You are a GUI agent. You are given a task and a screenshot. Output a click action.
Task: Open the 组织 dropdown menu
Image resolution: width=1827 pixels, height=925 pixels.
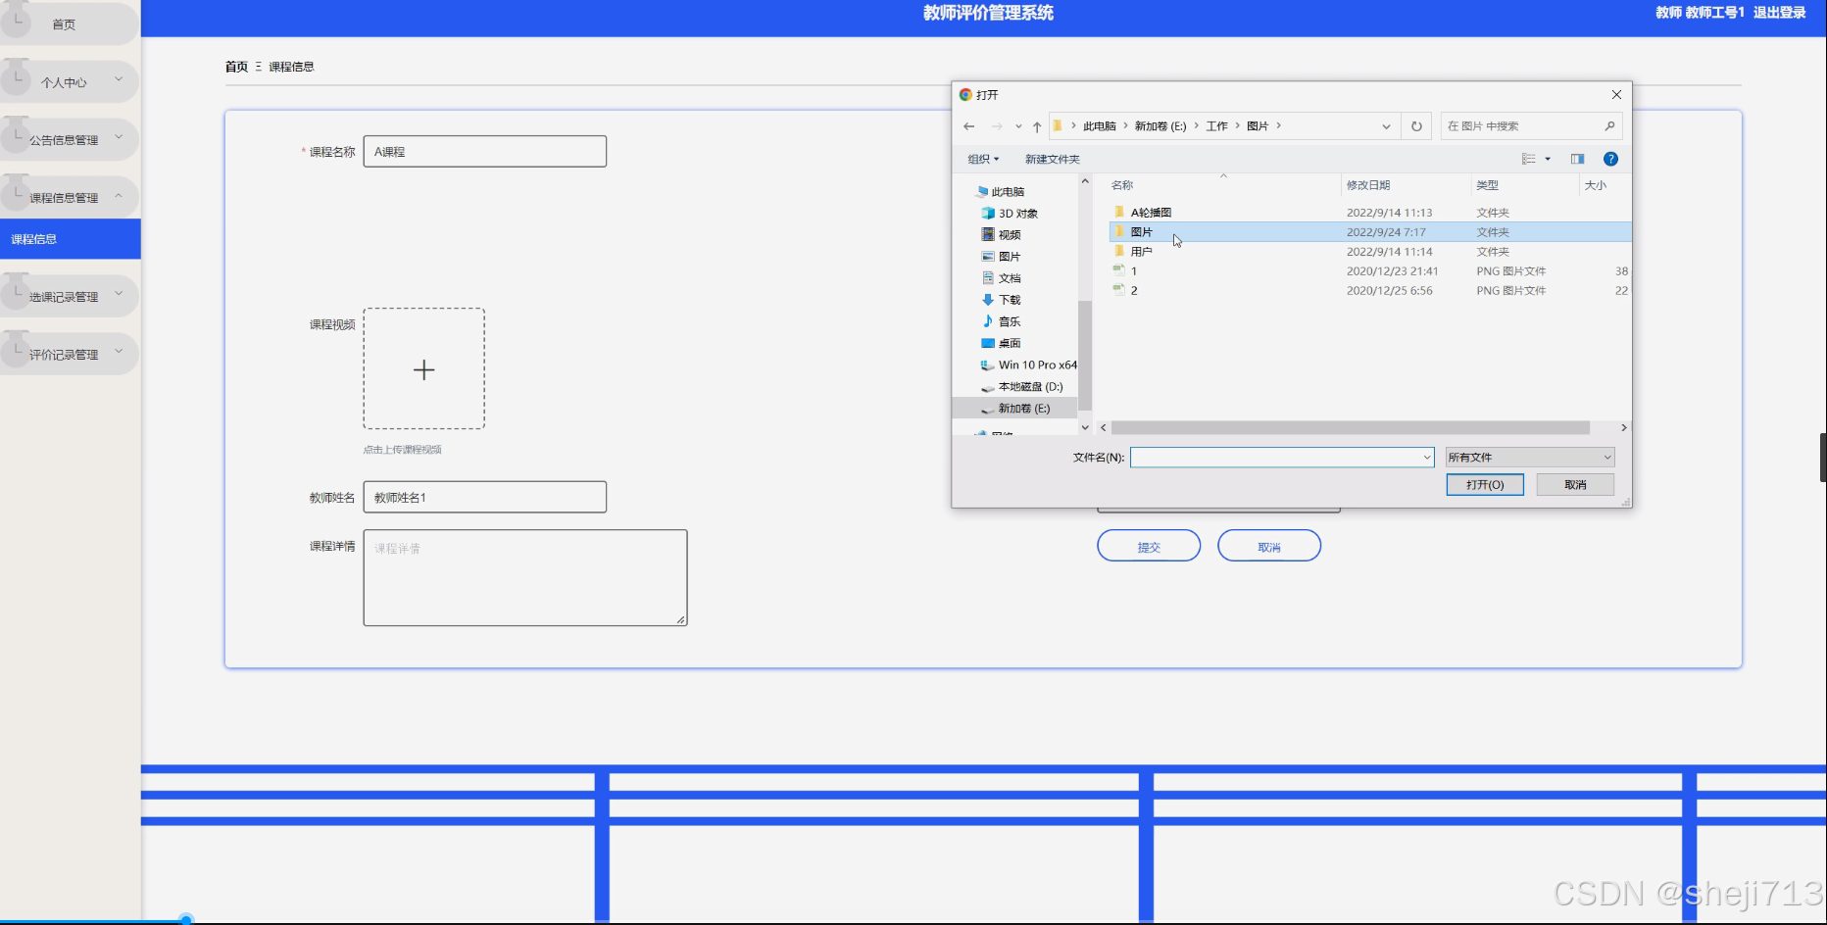983,159
